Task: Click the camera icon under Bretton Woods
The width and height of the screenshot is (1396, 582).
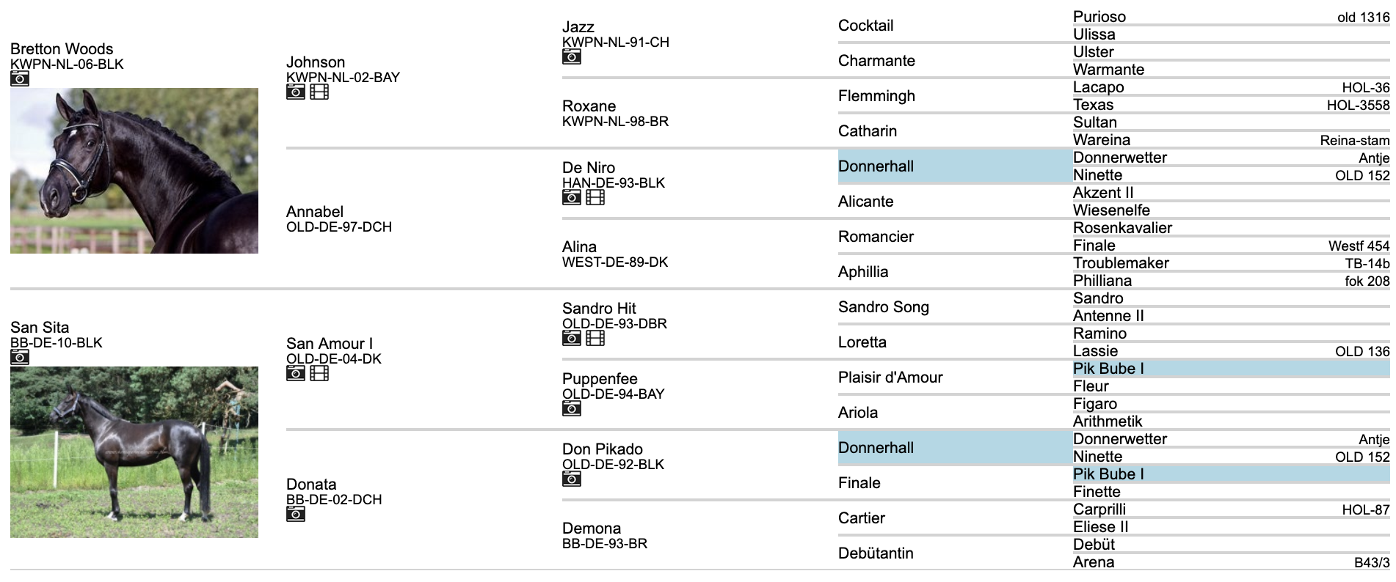Action: [20, 78]
